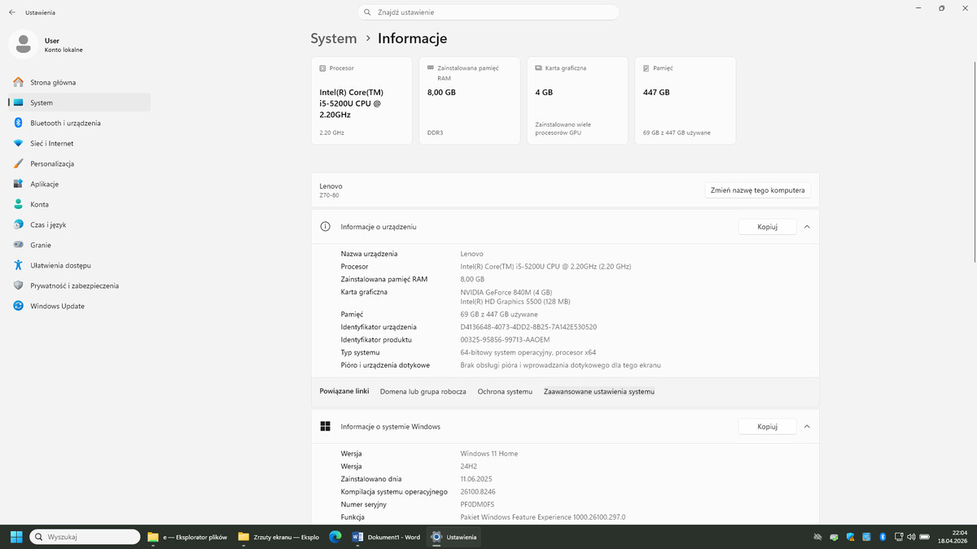Click the Lenovo Z70-80 device name
This screenshot has width=977, height=549.
click(331, 190)
